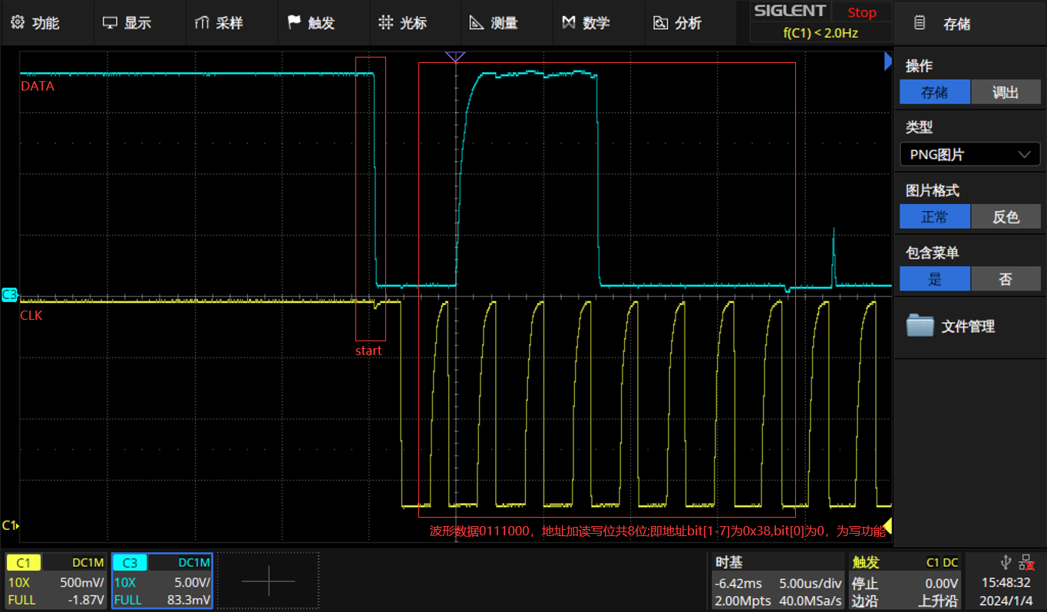Click the clipboard icon beside 存储
Image resolution: width=1047 pixels, height=612 pixels.
920,23
